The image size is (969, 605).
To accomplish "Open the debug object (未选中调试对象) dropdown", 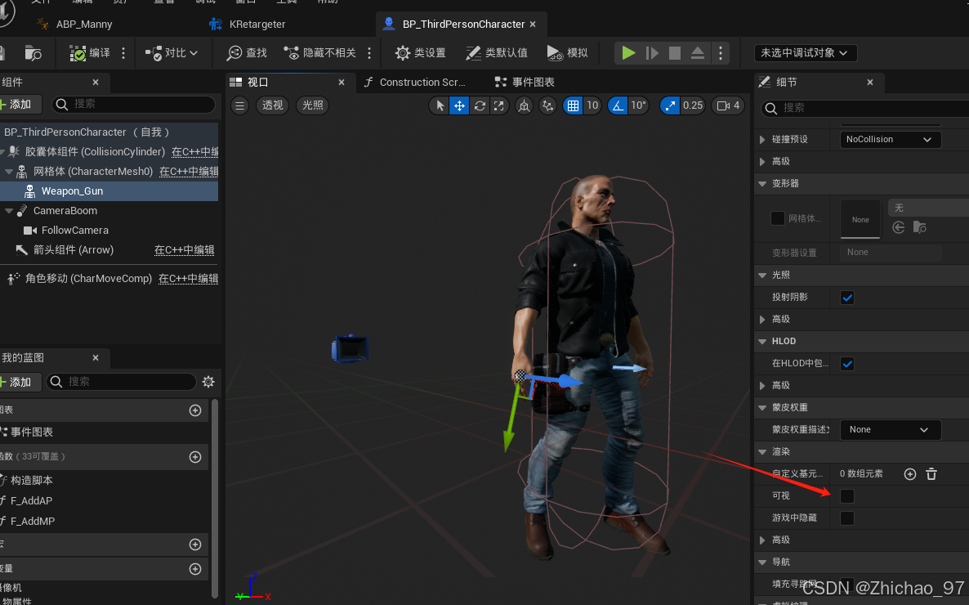I will pyautogui.click(x=806, y=53).
